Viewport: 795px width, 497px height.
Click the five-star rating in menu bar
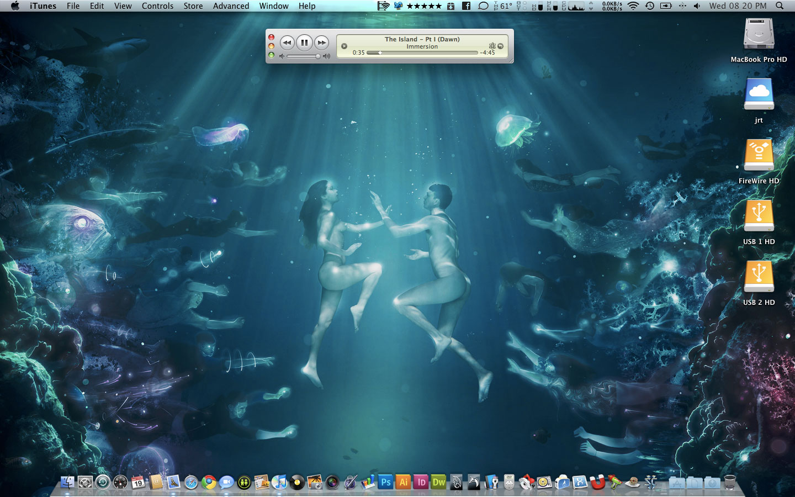click(x=424, y=6)
